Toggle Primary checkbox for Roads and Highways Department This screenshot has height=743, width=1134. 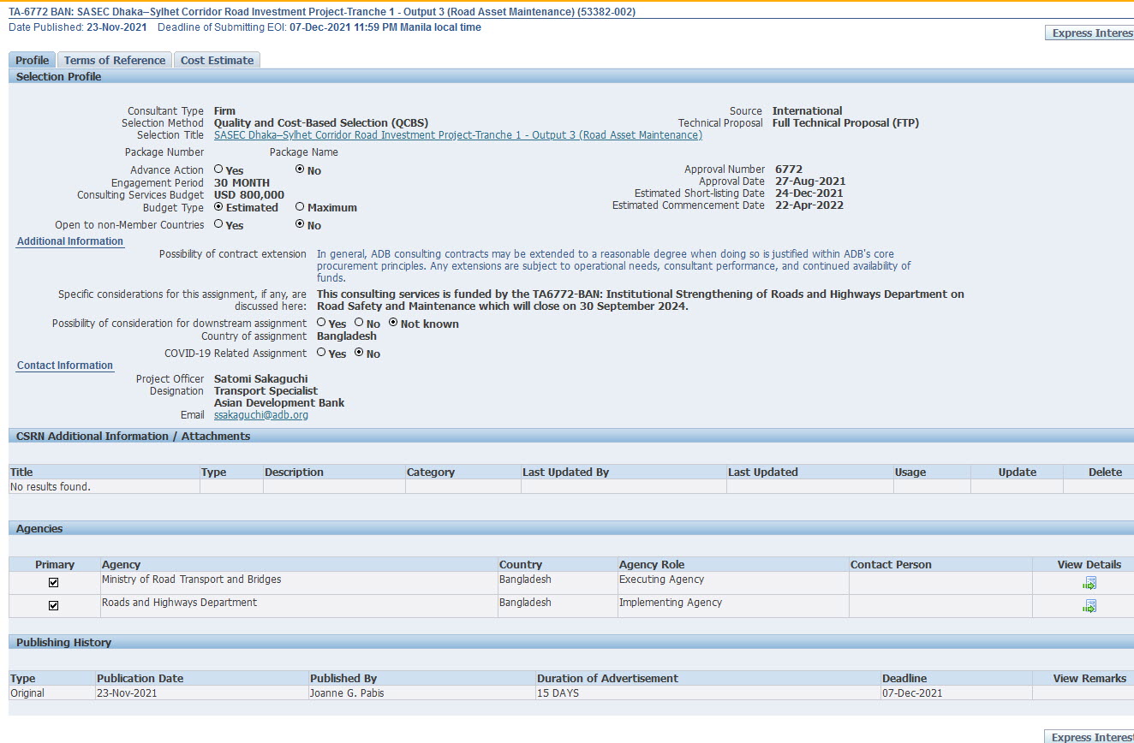click(54, 606)
